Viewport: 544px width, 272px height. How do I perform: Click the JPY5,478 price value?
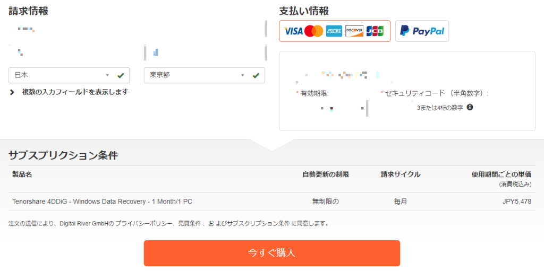[x=517, y=201]
